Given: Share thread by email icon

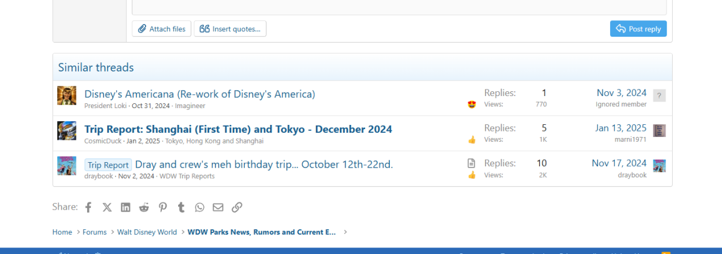Looking at the screenshot, I should [x=218, y=207].
